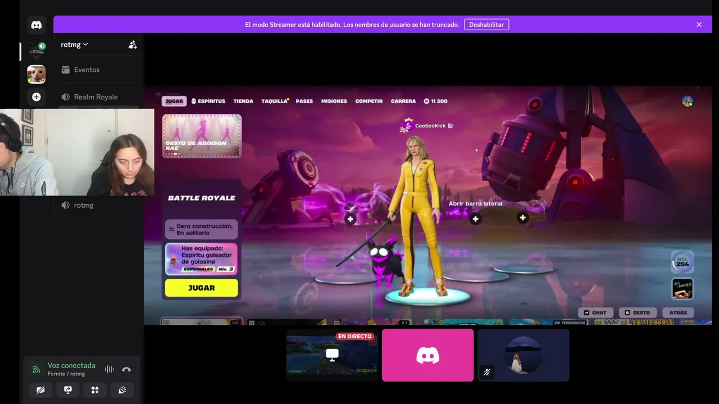
Task: Open the COMPETIR tab
Action: click(369, 101)
